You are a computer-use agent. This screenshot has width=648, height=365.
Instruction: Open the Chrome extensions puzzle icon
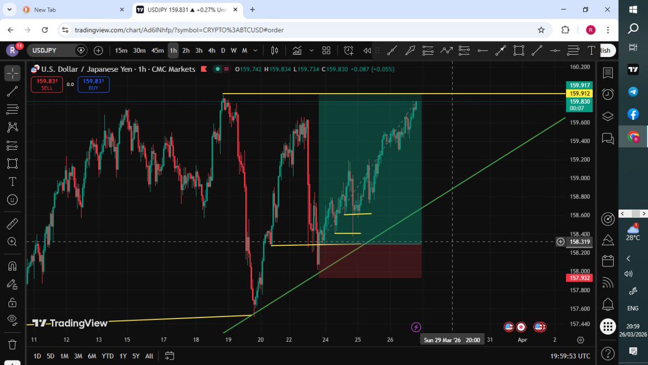565,30
